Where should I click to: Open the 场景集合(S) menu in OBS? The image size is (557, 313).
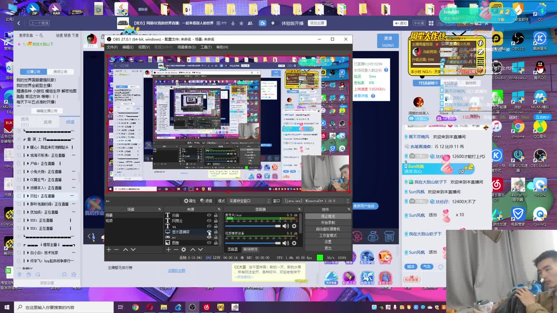[x=186, y=47]
